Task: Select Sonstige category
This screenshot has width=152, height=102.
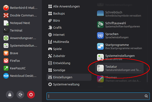Action: pos(69,70)
